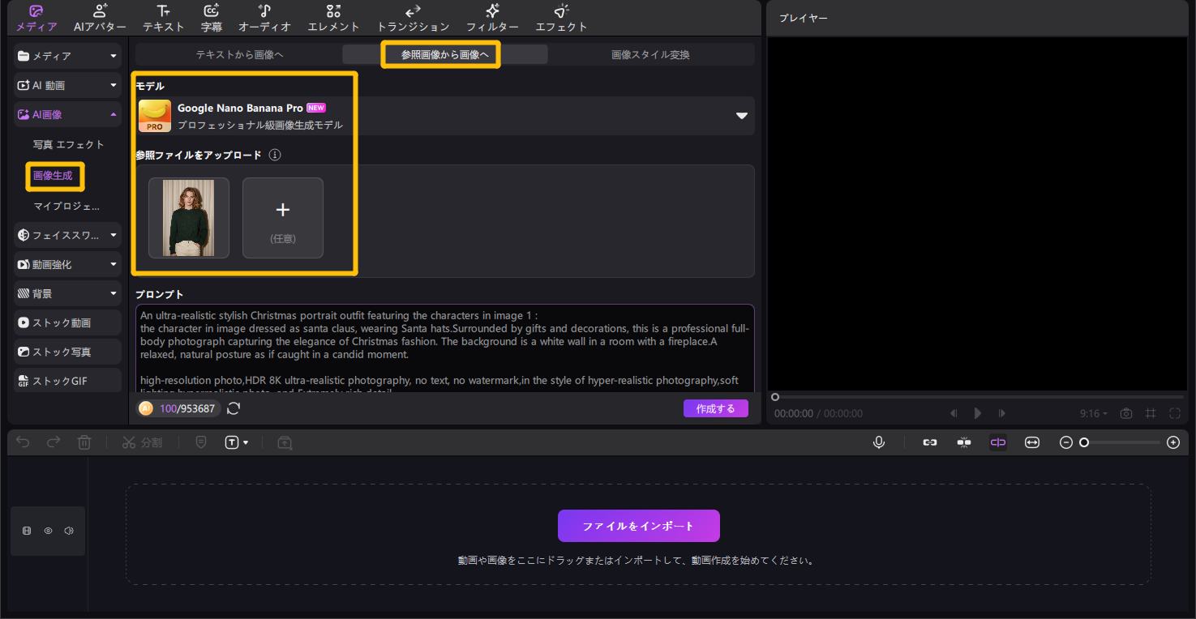Select the uploaded woman reference image thumbnail
The image size is (1196, 619).
coord(189,218)
